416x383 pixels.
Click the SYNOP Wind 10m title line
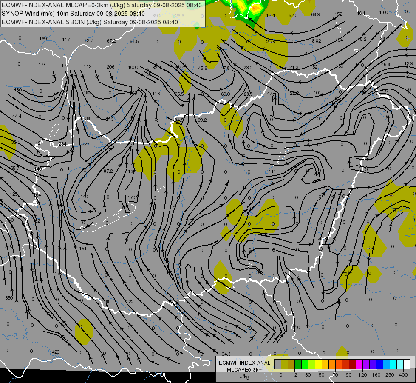[x=73, y=14]
